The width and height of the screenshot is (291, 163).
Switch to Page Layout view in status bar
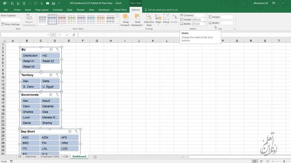point(261,161)
